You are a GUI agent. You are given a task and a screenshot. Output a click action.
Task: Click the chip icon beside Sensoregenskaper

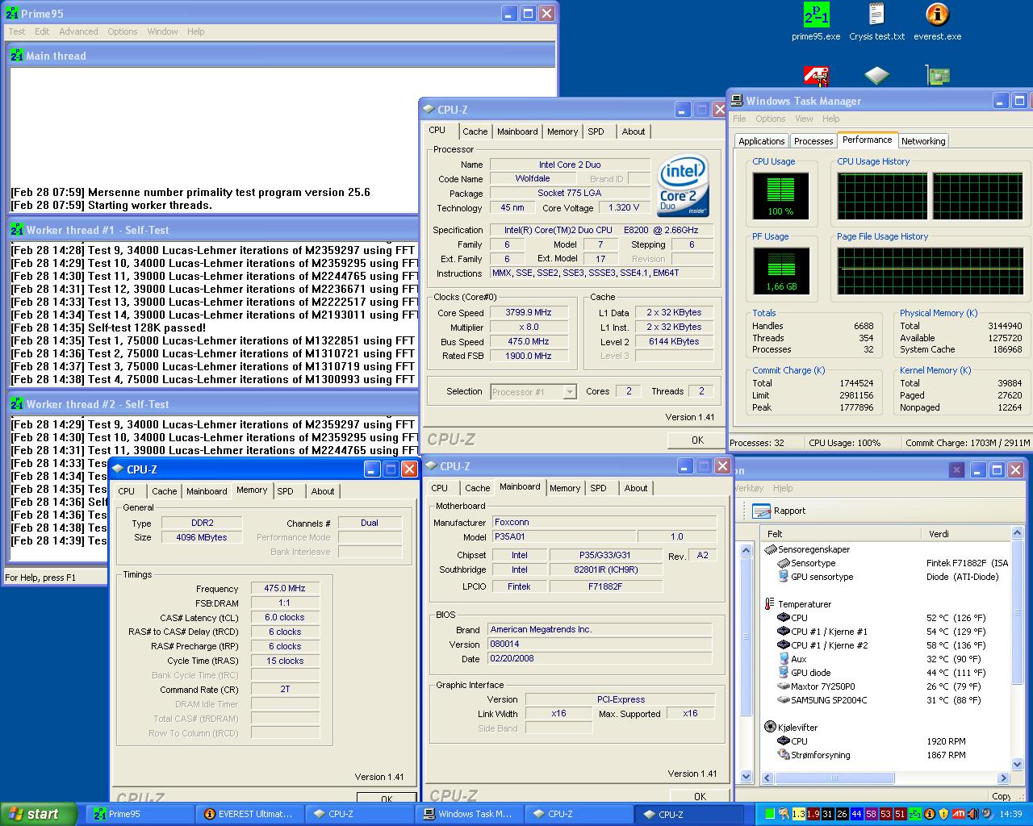click(770, 549)
